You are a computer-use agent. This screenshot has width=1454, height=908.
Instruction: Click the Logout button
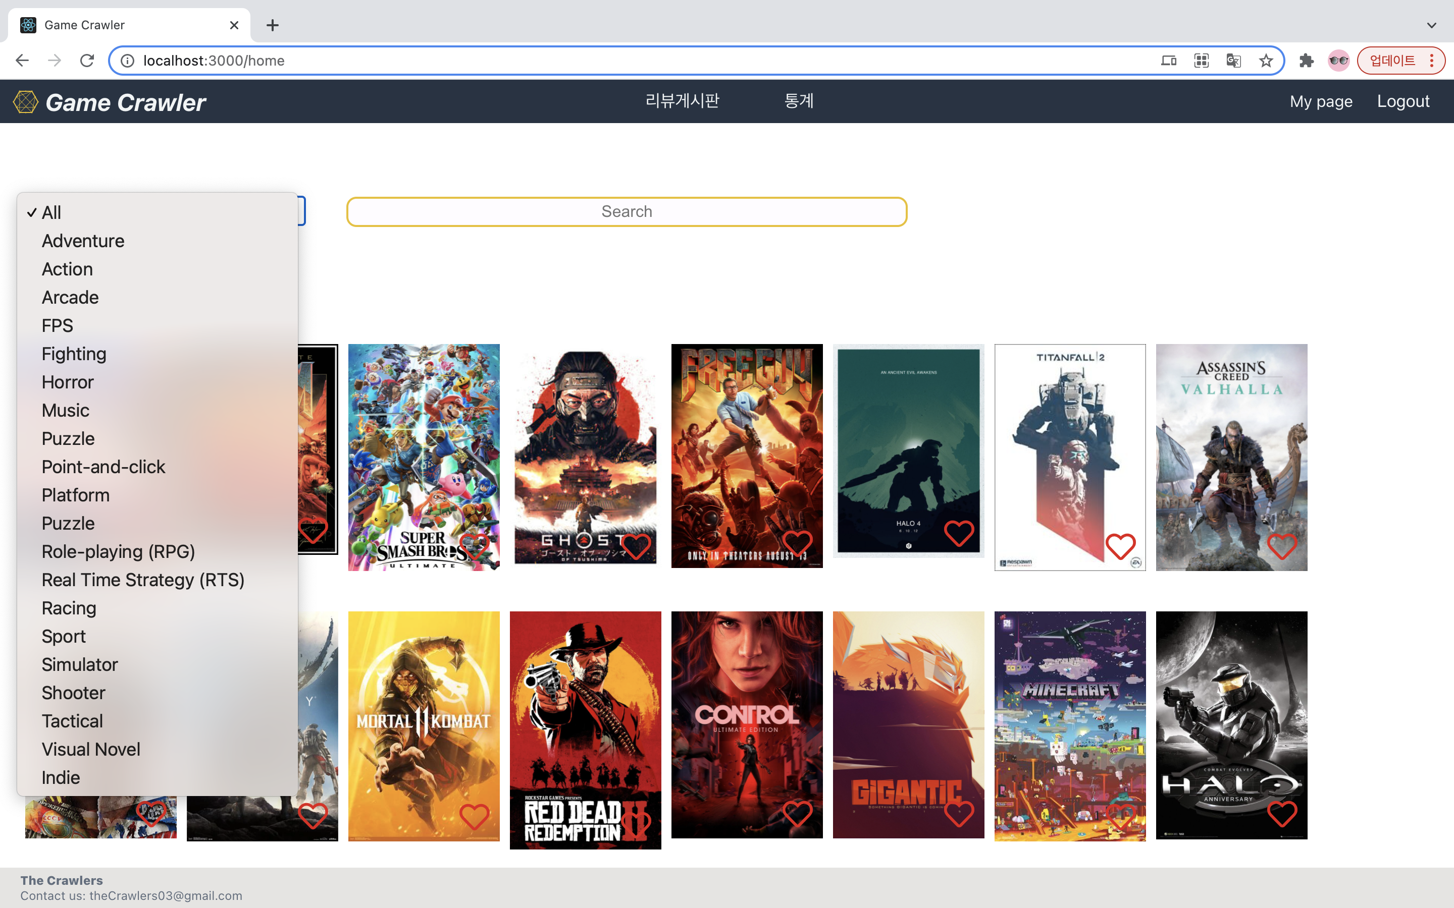[1403, 100]
